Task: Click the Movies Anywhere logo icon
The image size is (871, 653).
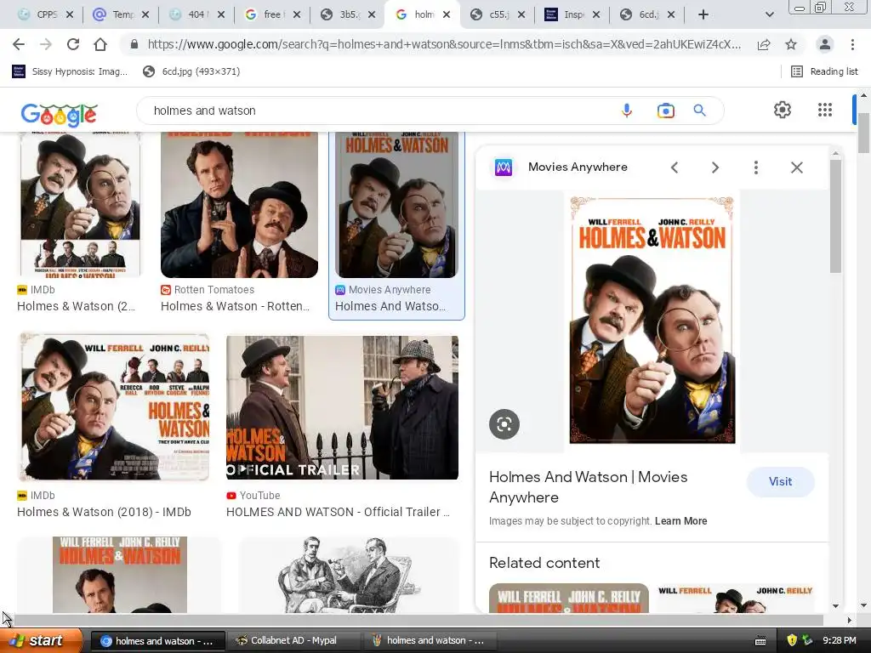Action: click(504, 168)
